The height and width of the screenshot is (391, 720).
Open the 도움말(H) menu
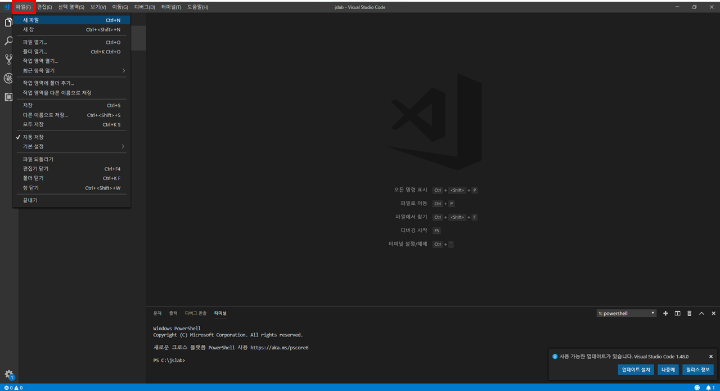(197, 7)
